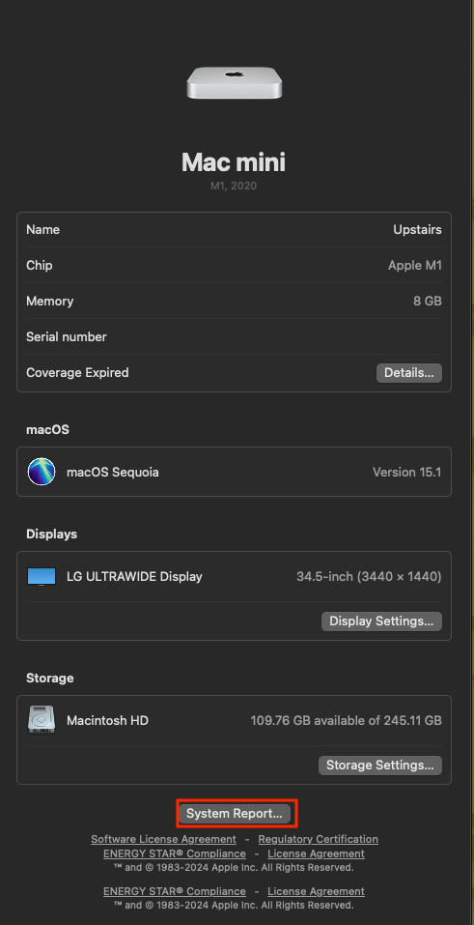Open Display Settings
This screenshot has height=925, width=474.
pos(381,621)
